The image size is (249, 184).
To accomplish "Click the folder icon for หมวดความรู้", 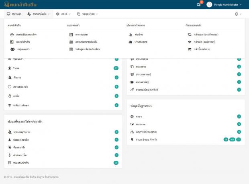I will 132,82.
